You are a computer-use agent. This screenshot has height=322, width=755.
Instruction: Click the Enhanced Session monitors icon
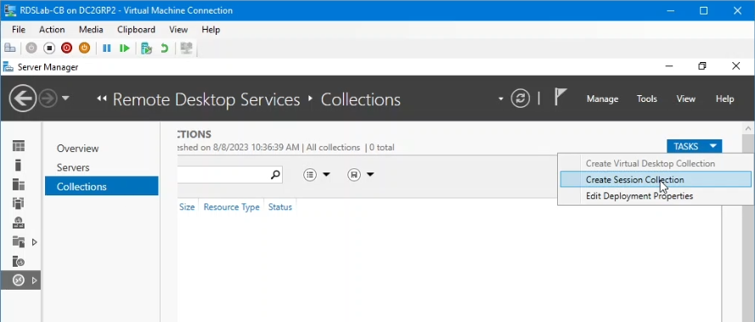(x=186, y=48)
